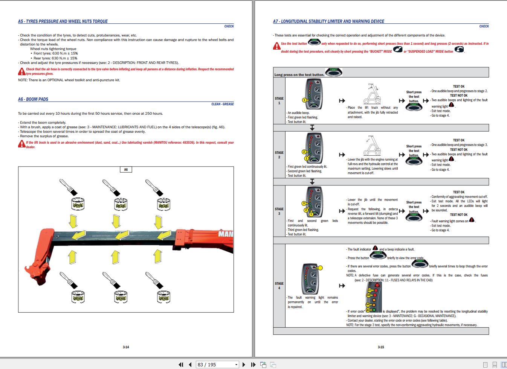Screen dimensions: 507x369
Task: Advance to the next page
Action: click(x=243, y=364)
